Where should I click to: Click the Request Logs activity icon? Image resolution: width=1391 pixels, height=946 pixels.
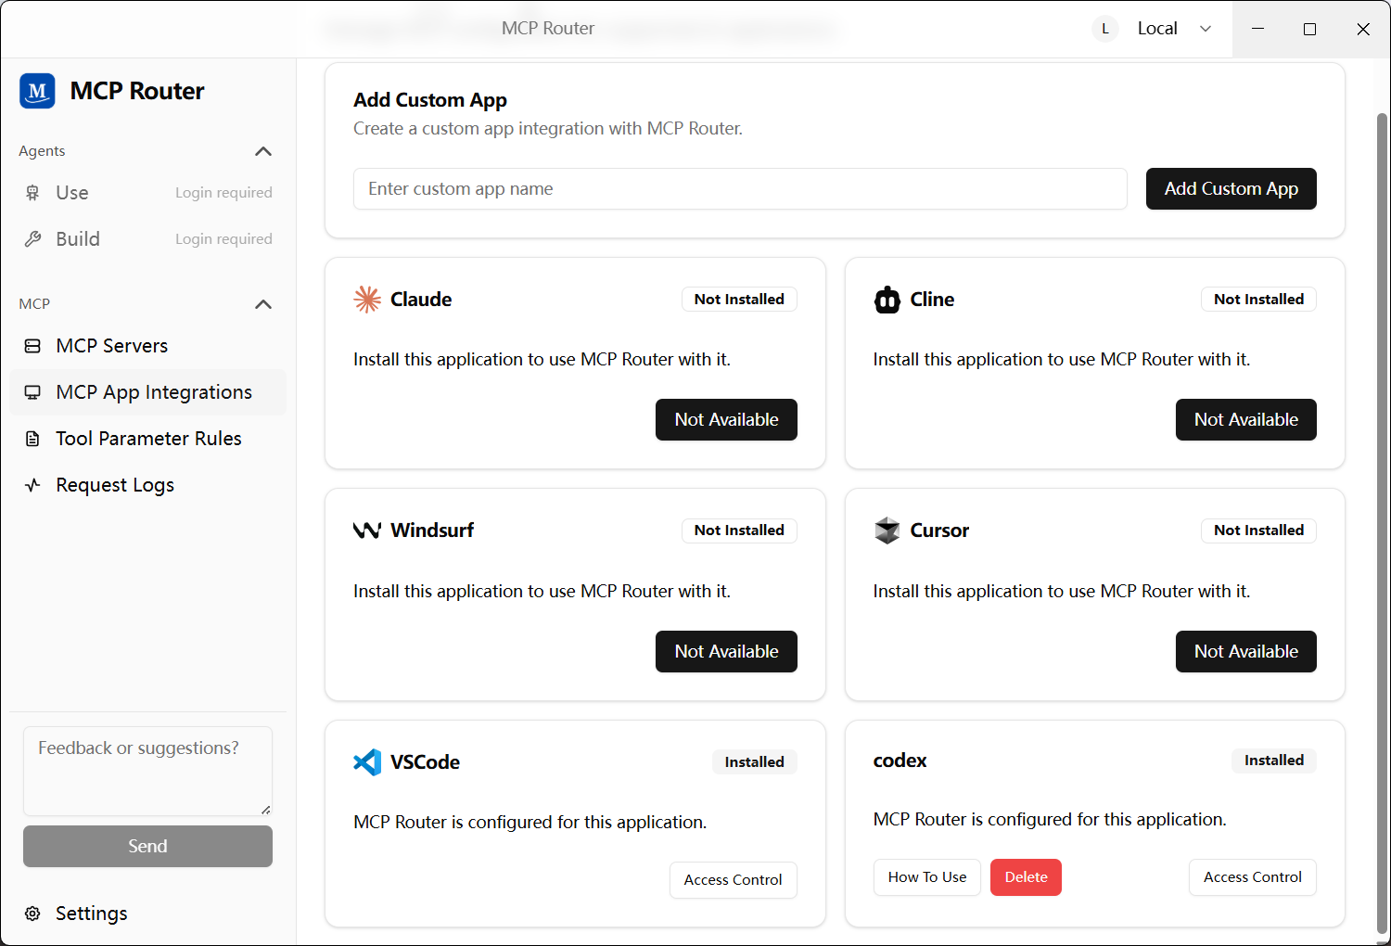tap(32, 485)
